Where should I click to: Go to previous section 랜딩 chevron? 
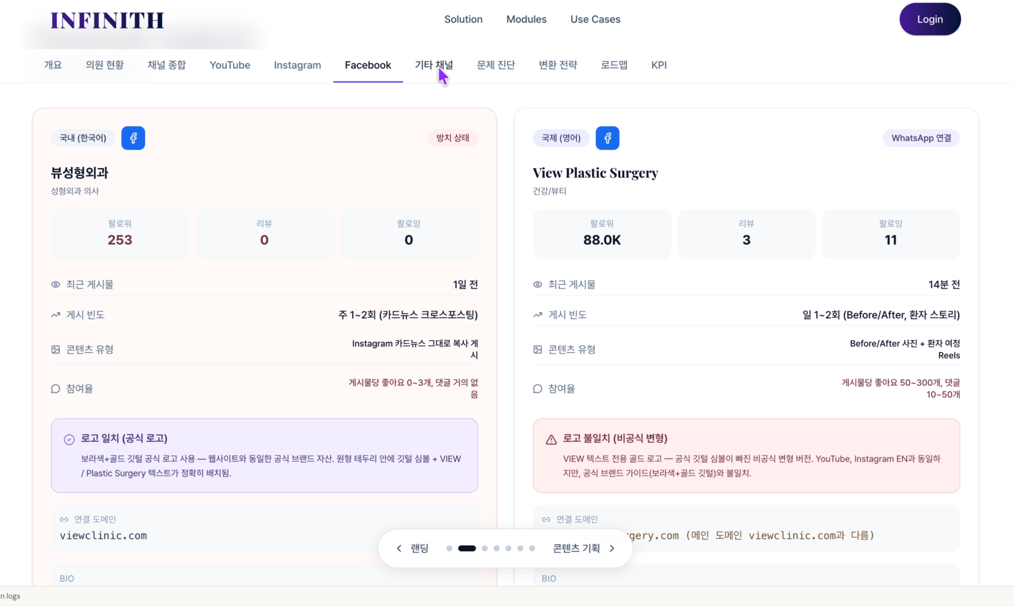[x=399, y=548]
